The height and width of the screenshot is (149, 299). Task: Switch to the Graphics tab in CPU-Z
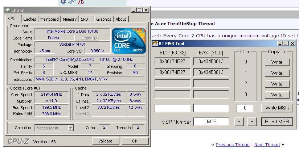click(103, 19)
